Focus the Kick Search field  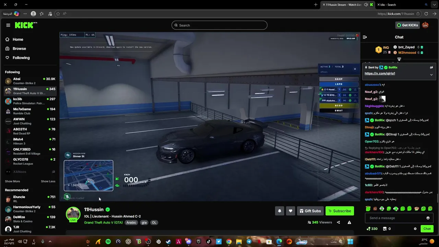pos(219,25)
